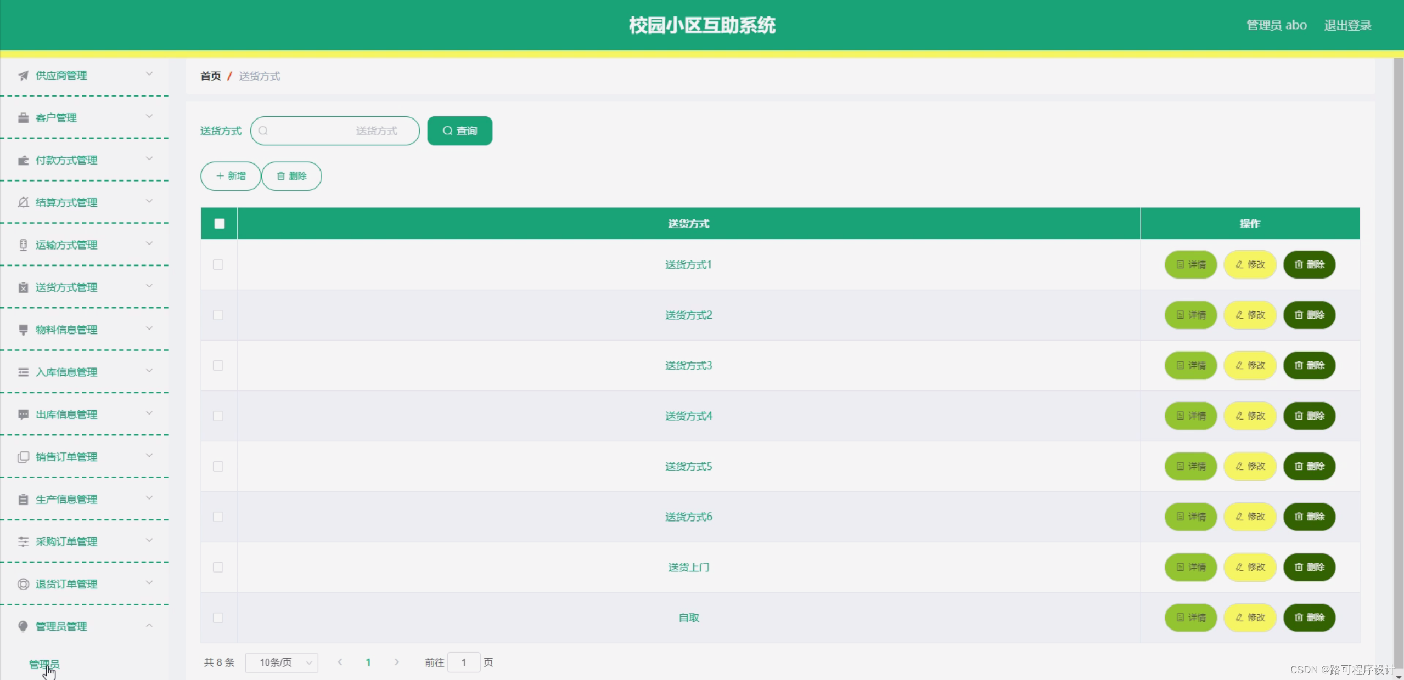Viewport: 1404px width, 680px height.
Task: Select the 退货订单管理 sidebar icon
Action: click(x=23, y=583)
